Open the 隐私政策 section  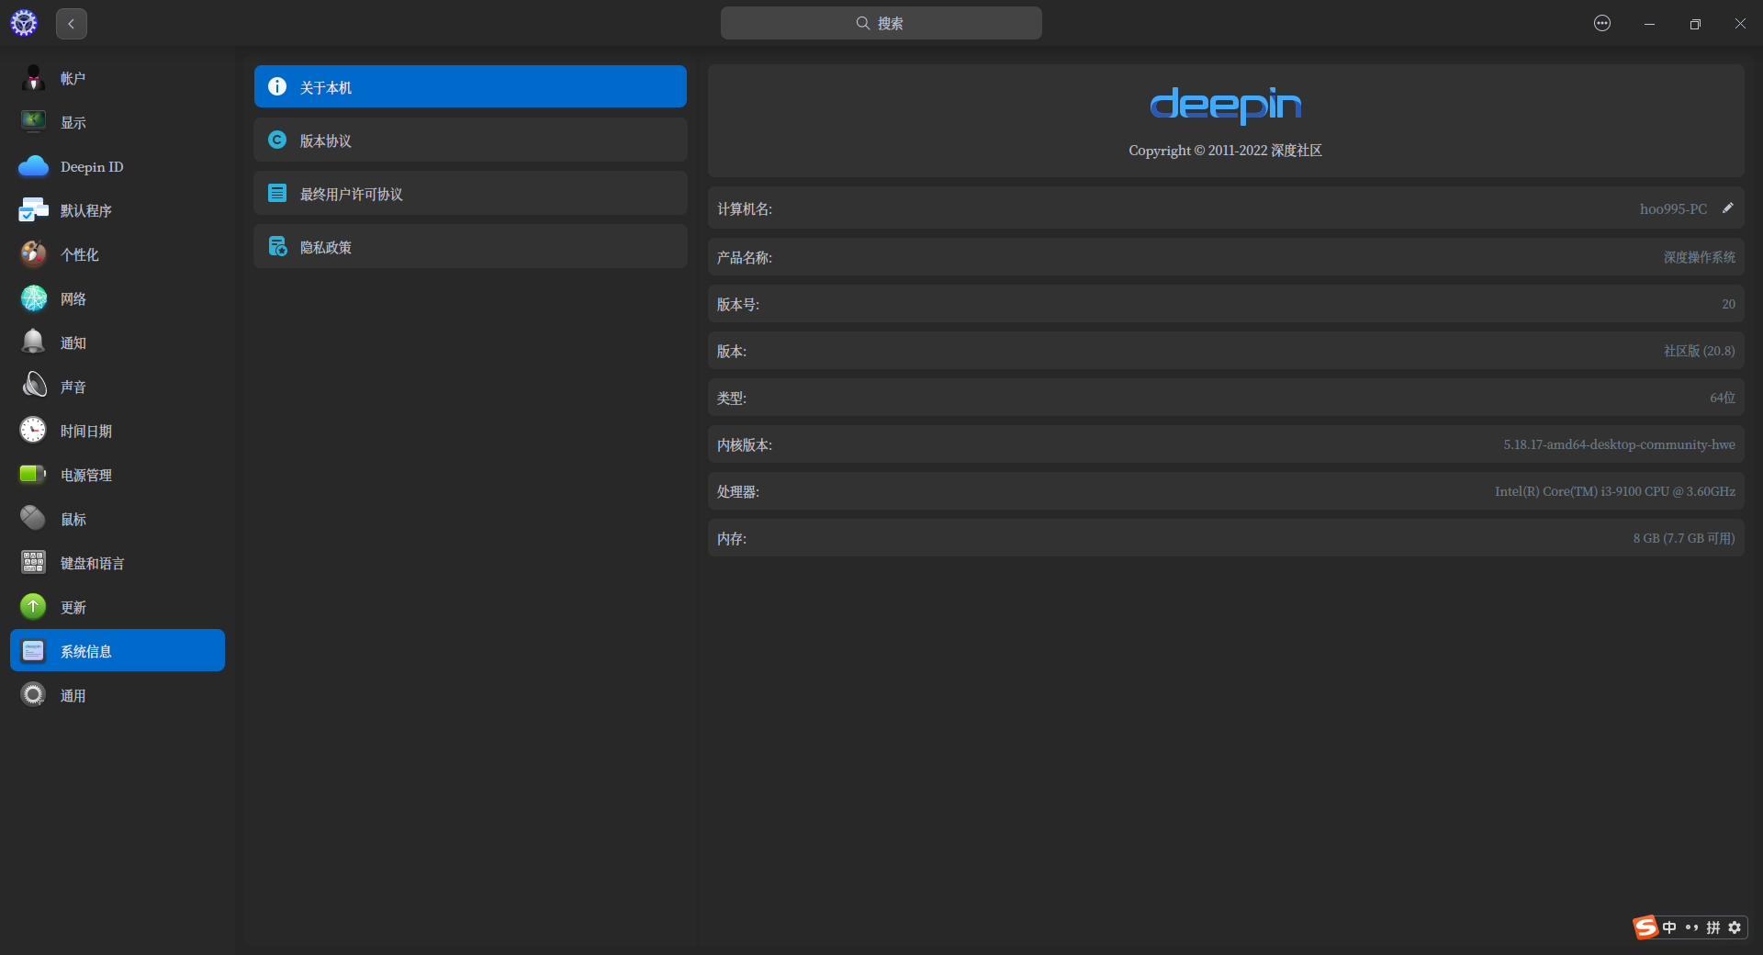(x=470, y=246)
